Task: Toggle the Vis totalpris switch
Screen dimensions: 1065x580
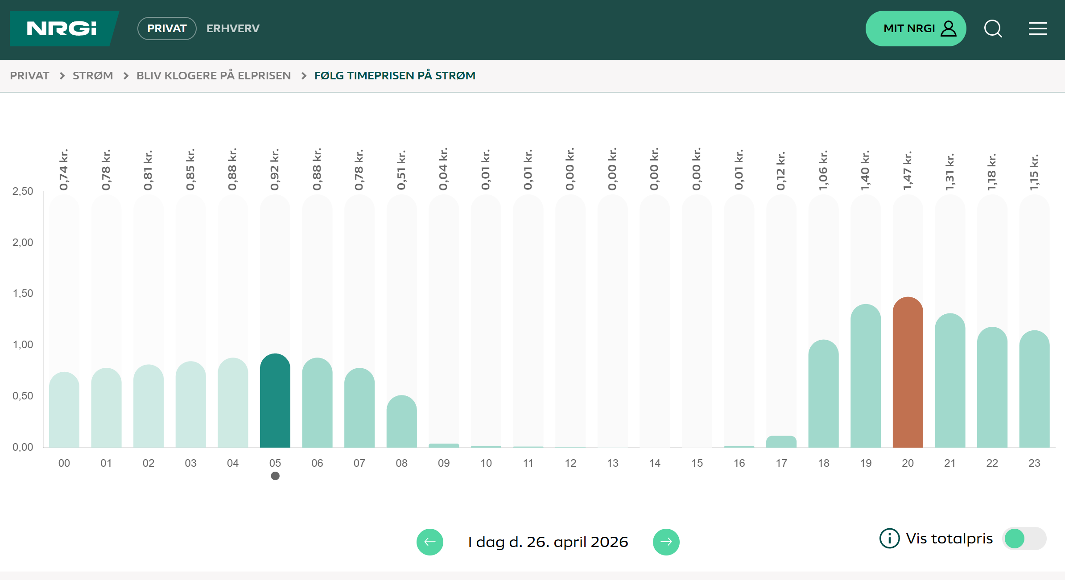Action: (1024, 539)
